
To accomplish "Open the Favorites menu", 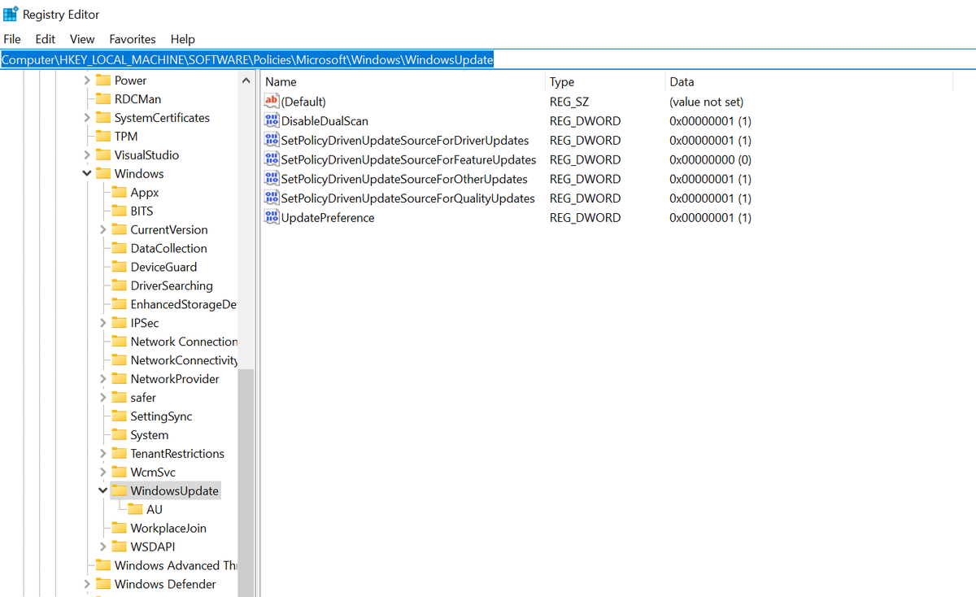I will pos(133,39).
